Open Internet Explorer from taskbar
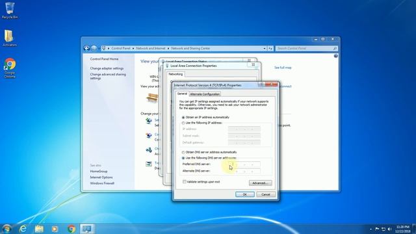416x234 pixels. 23,229
